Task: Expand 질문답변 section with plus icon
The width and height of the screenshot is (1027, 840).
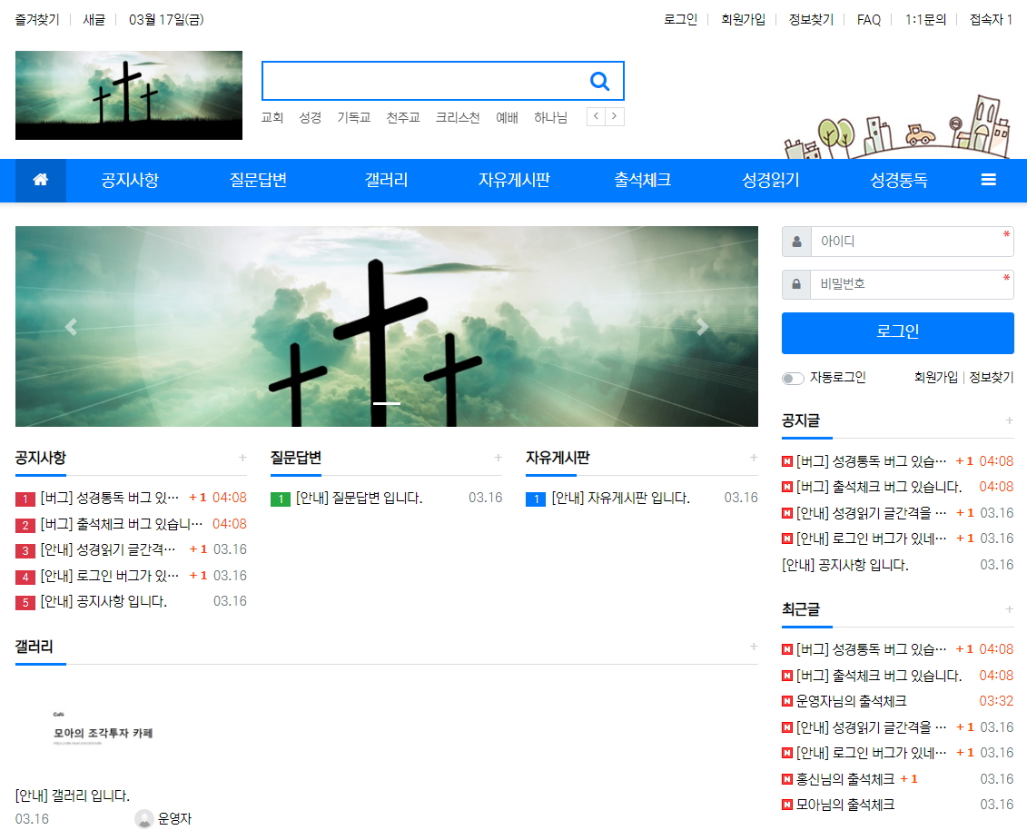Action: [x=498, y=458]
